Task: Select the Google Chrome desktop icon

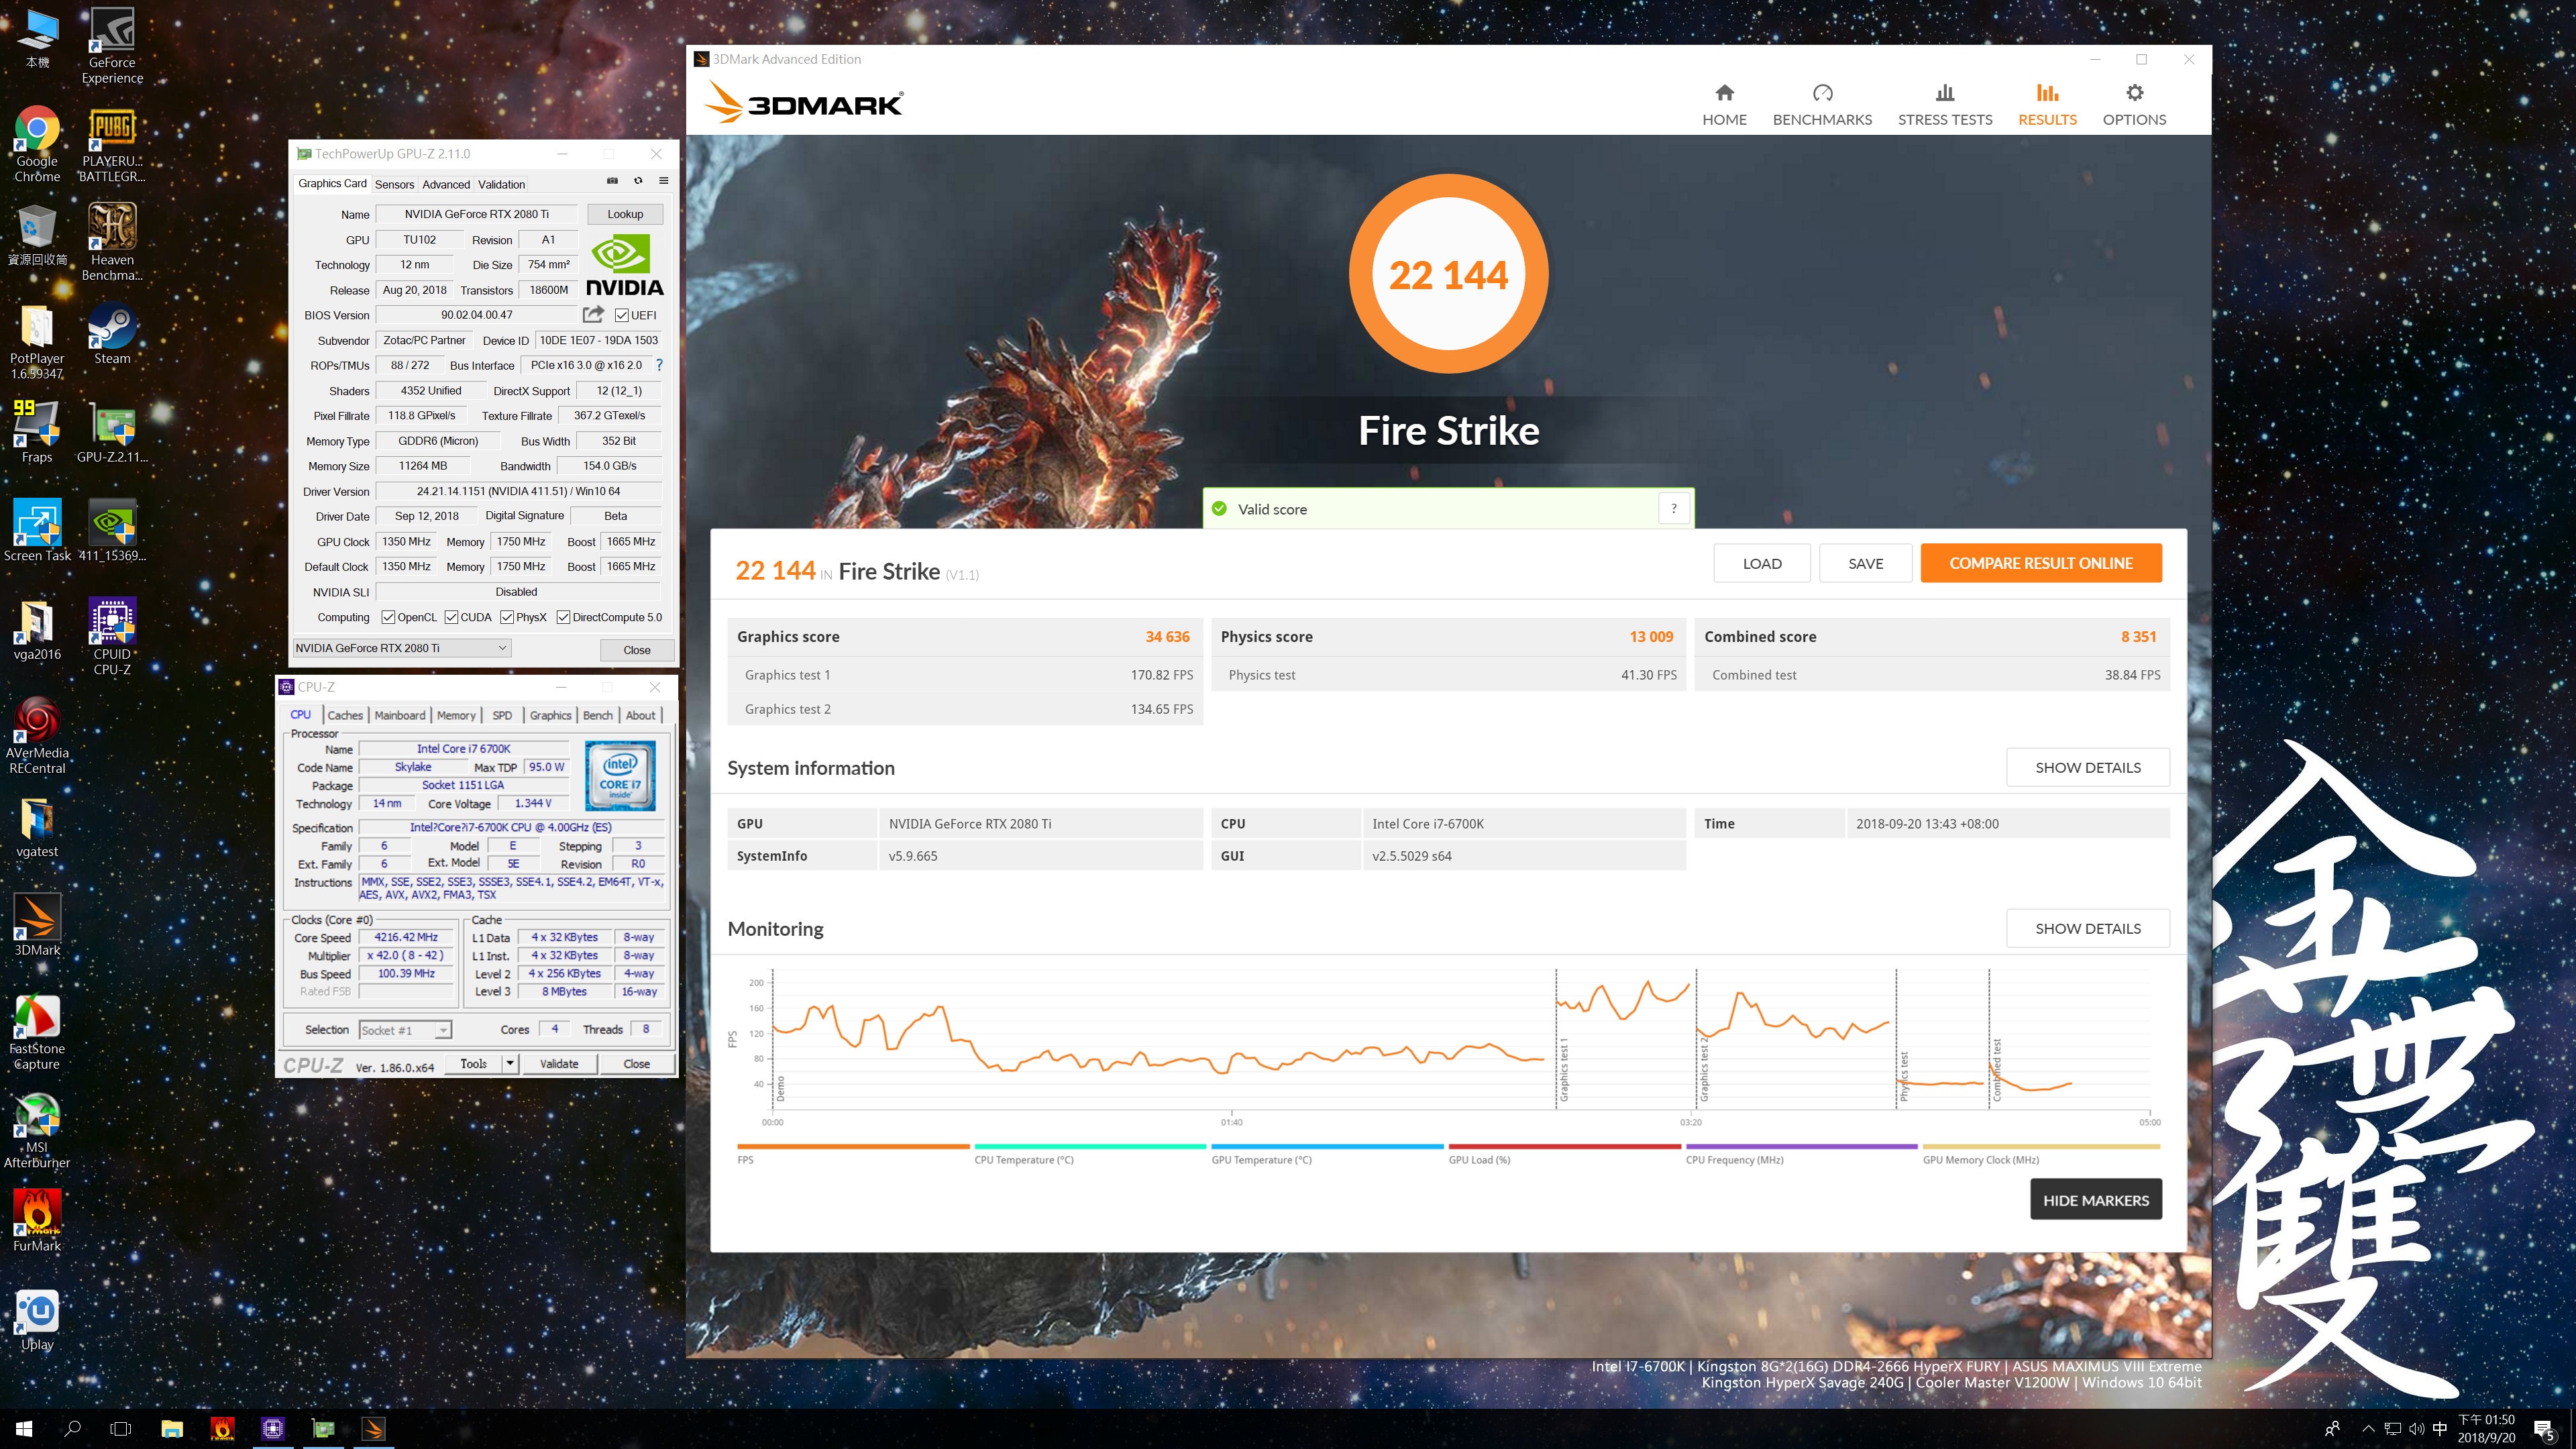Action: [37, 145]
